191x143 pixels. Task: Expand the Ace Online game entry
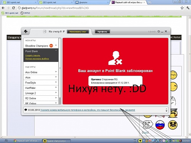coord(56,72)
